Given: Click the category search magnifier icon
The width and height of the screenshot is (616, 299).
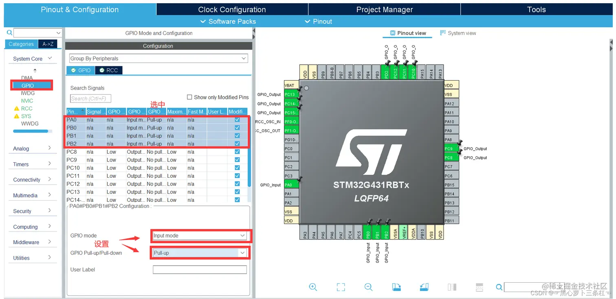Looking at the screenshot, I should coord(9,33).
